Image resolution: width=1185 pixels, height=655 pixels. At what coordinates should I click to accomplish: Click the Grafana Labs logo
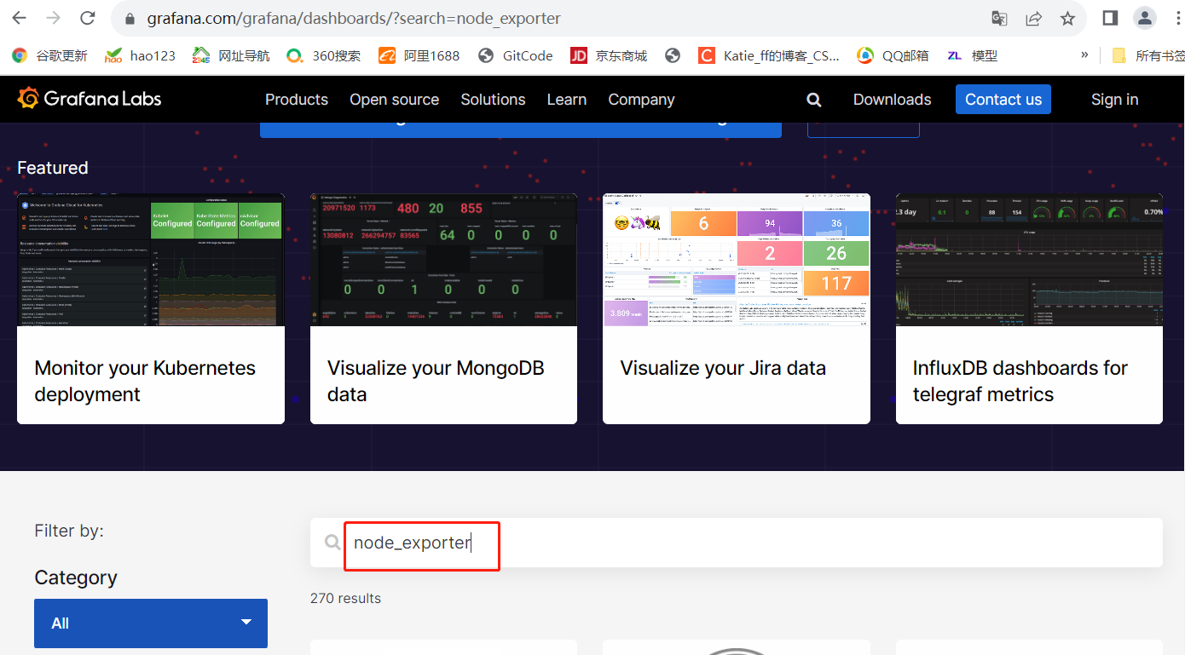pyautogui.click(x=90, y=99)
